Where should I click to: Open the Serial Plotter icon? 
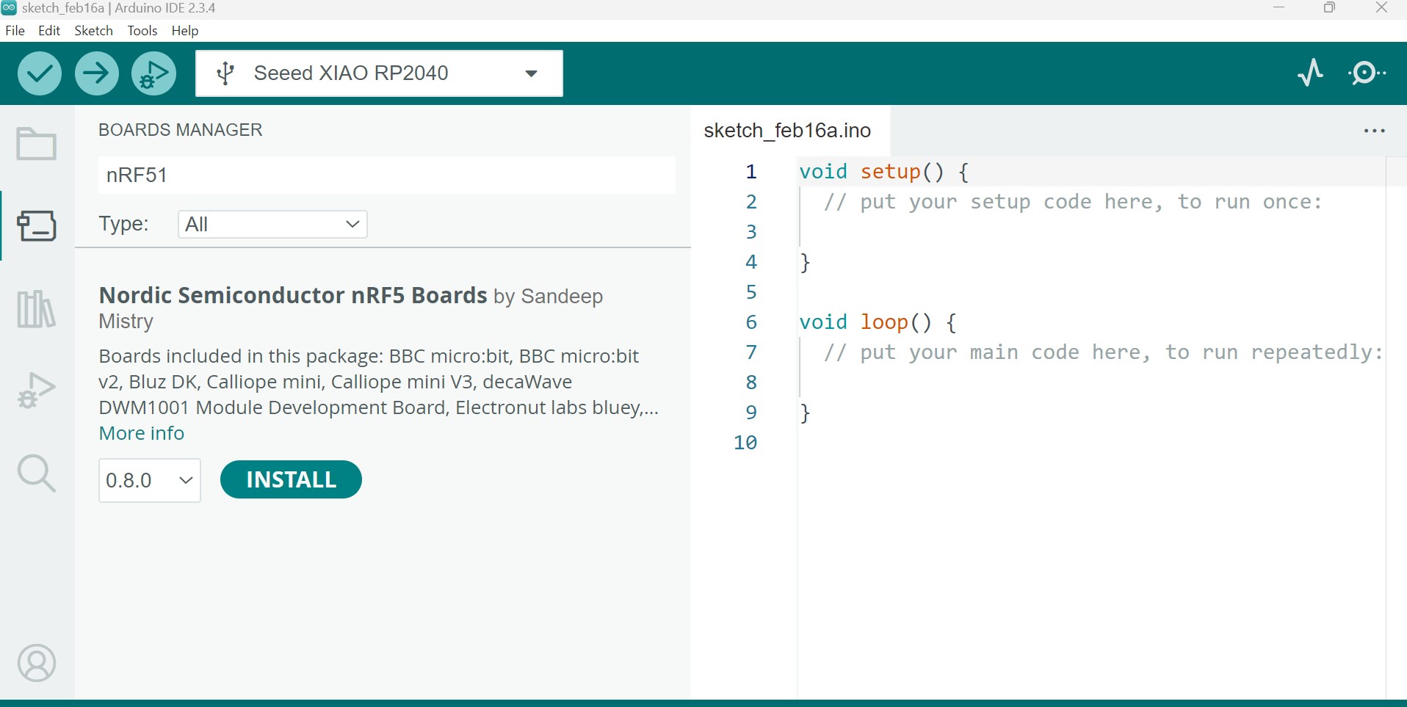coord(1310,73)
